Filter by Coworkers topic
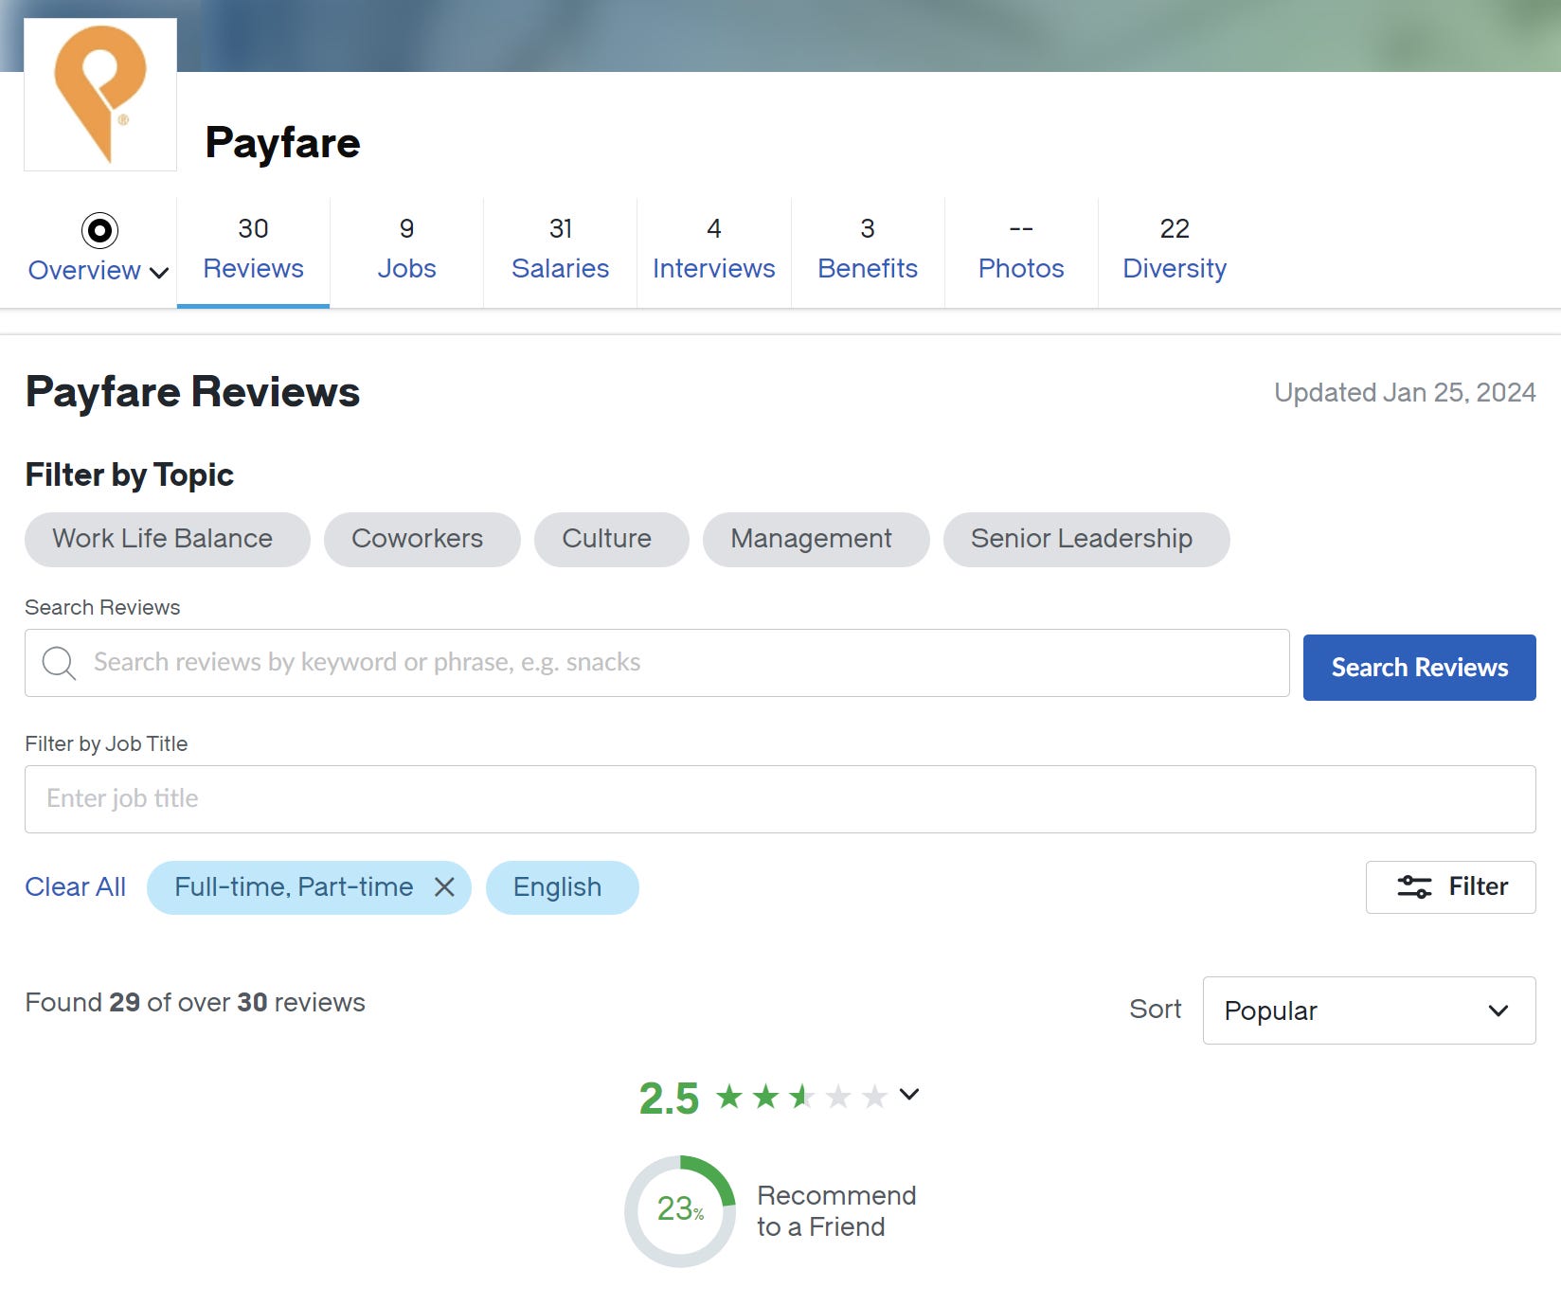 coord(422,540)
